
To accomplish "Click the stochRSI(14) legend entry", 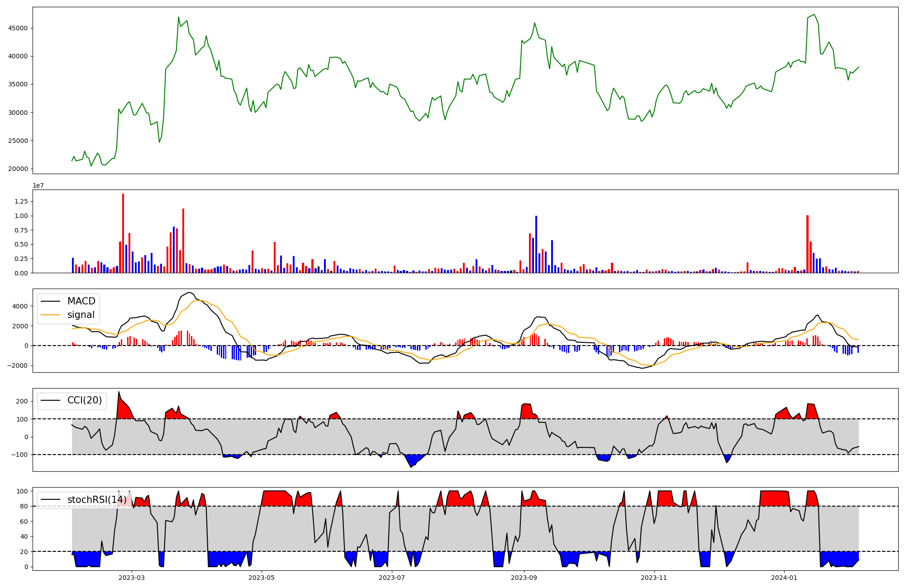I will point(97,500).
